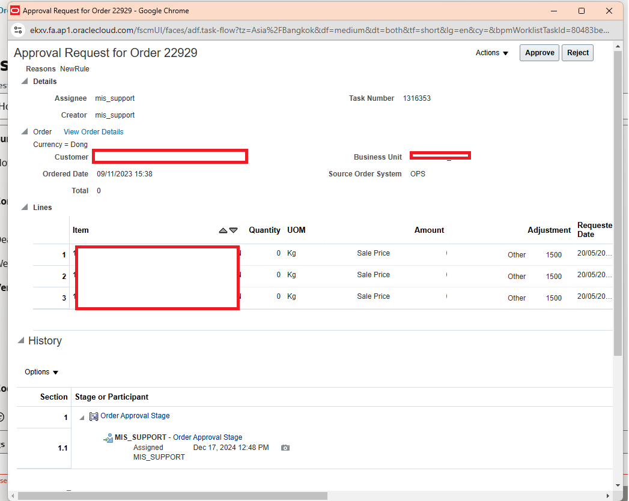This screenshot has height=501, width=629.
Task: Collapse the Details section
Action: (24, 81)
